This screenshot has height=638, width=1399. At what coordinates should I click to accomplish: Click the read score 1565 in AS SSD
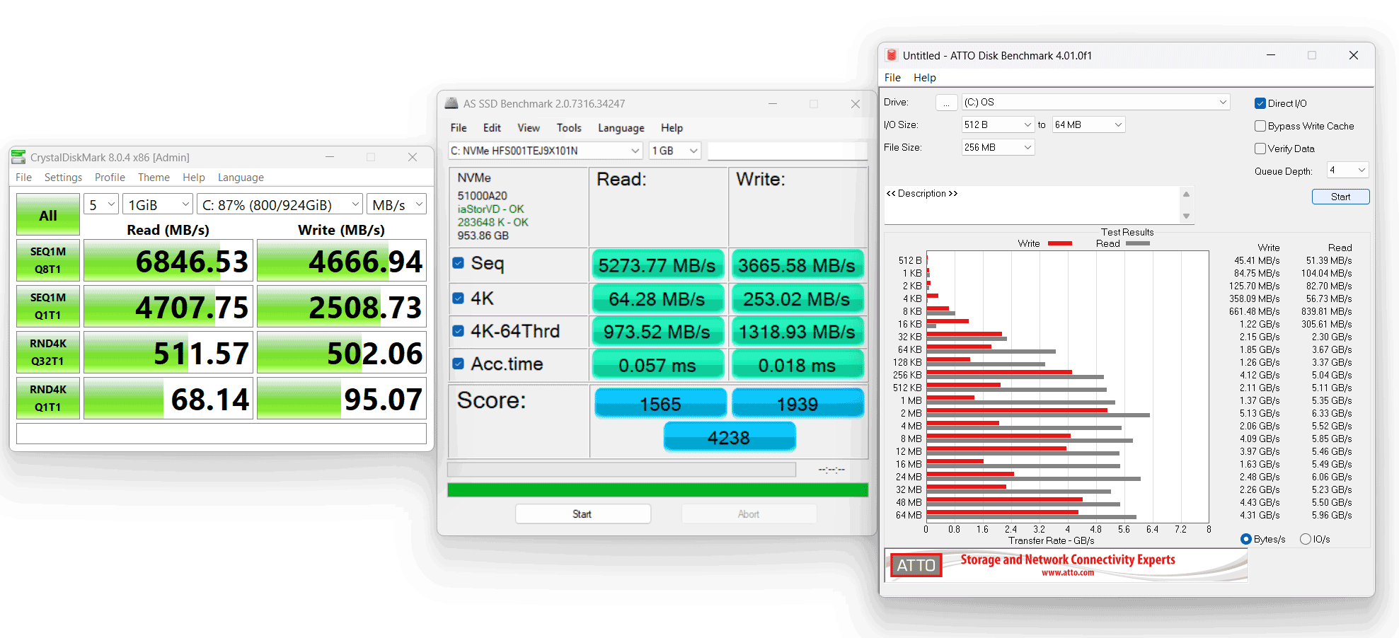coord(660,403)
